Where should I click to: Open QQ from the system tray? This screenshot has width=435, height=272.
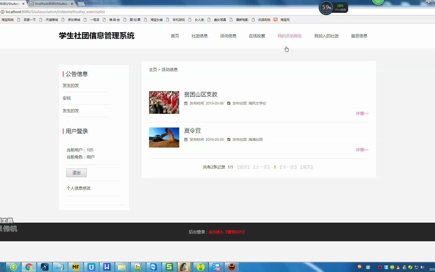pos(398,267)
